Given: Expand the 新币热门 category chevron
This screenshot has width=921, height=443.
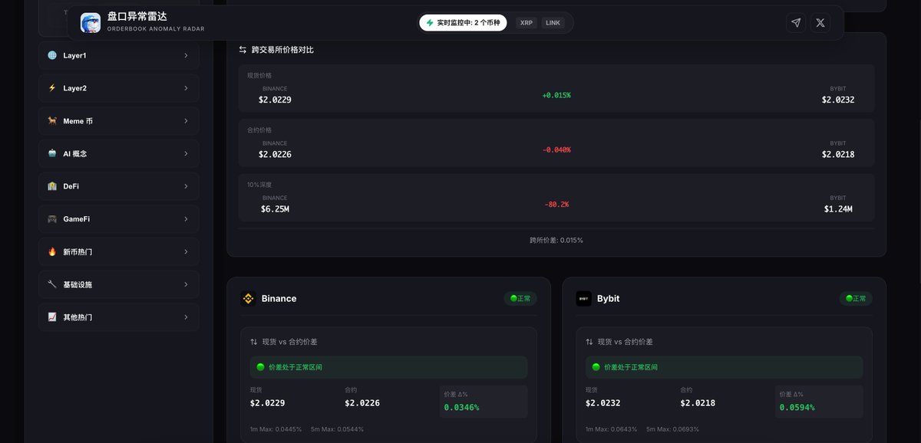Looking at the screenshot, I should pos(186,251).
